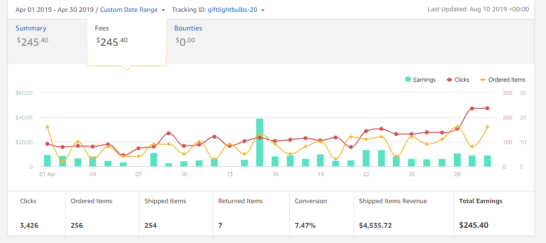Click the Clicks total stat box
546x243 pixels.
(x=36, y=213)
